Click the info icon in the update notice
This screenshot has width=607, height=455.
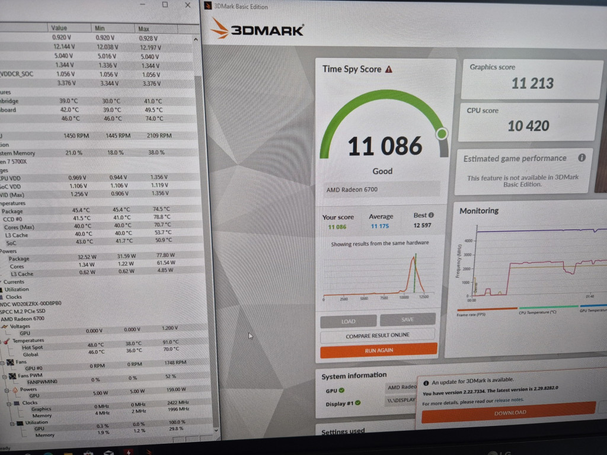click(426, 383)
